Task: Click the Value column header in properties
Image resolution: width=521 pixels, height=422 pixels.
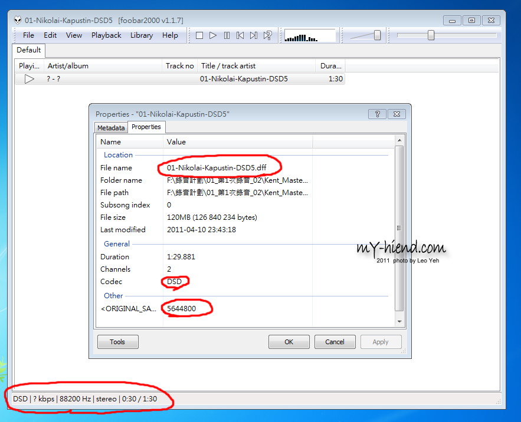Action: pyautogui.click(x=238, y=142)
